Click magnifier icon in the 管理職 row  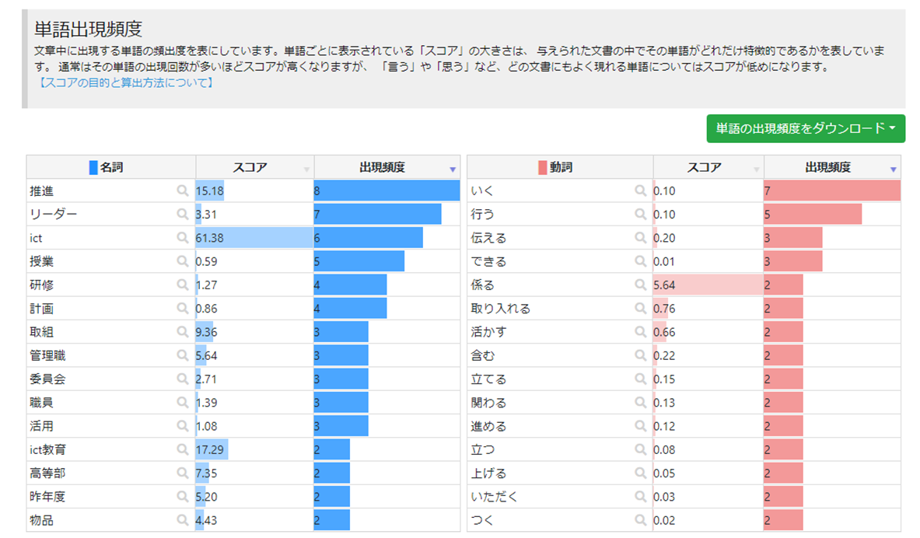point(182,355)
